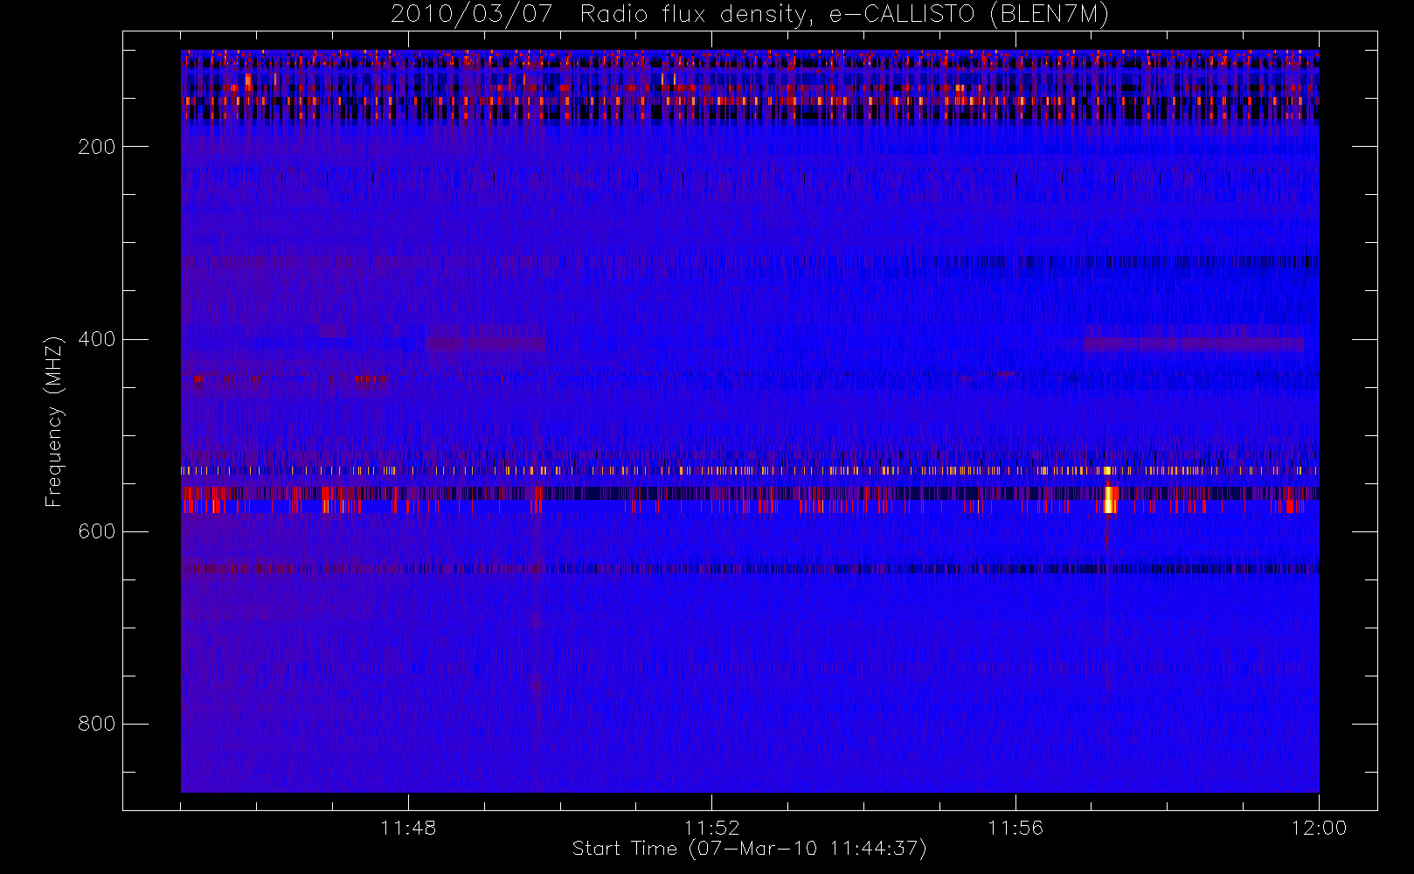Click the 11:52 time tick label

[711, 828]
